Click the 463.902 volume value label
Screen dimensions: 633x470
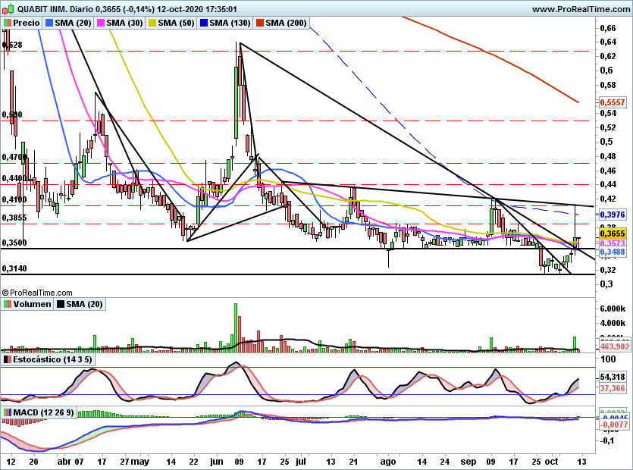click(614, 346)
